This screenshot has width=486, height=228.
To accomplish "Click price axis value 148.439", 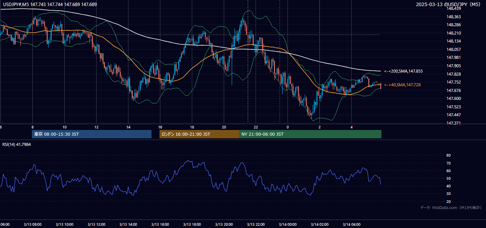I will (x=454, y=8).
